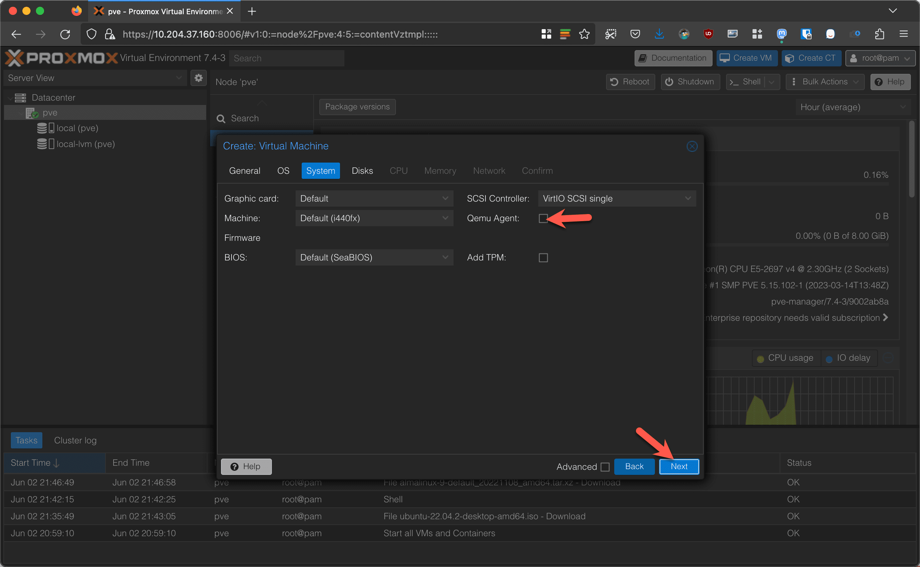Screen dimensions: 920x567
Task: Click the local (pve) storage icon
Action: (x=45, y=128)
